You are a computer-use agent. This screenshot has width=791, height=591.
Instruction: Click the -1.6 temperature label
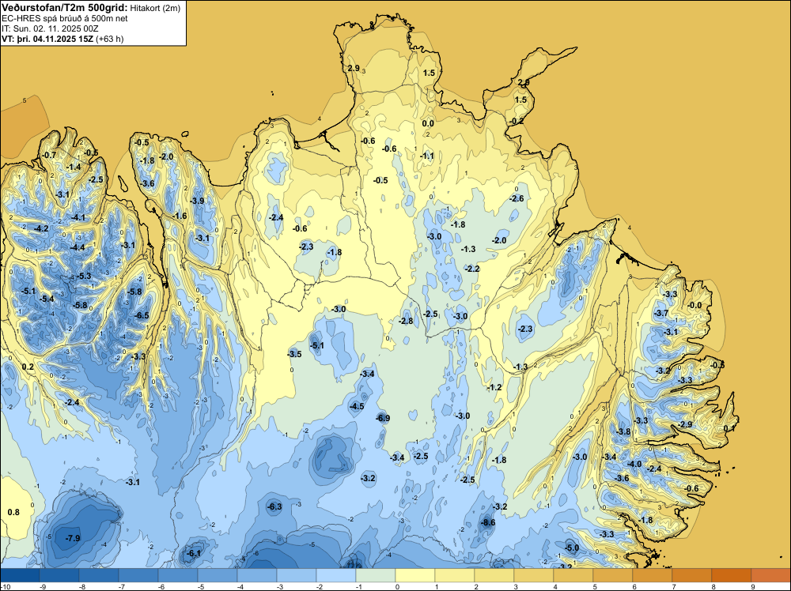pyautogui.click(x=180, y=216)
